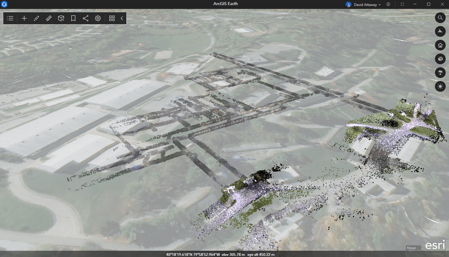Open the info help icon

tap(388, 4)
